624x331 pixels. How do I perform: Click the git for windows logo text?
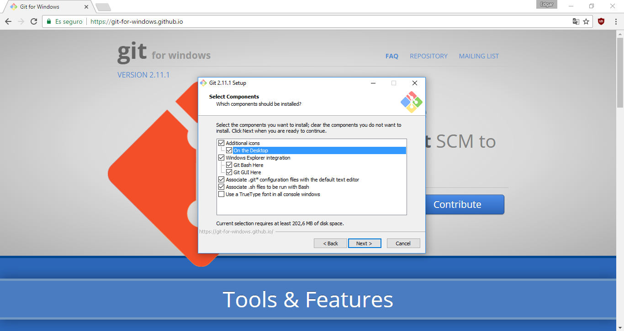(164, 53)
